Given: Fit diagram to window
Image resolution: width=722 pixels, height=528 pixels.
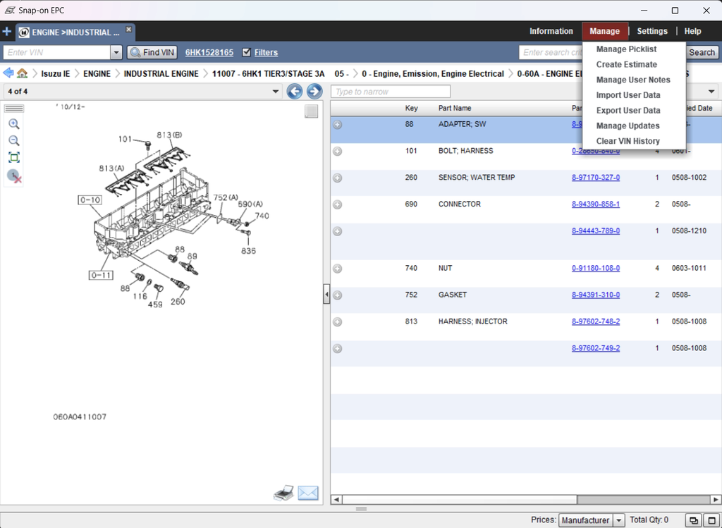Looking at the screenshot, I should (x=14, y=157).
